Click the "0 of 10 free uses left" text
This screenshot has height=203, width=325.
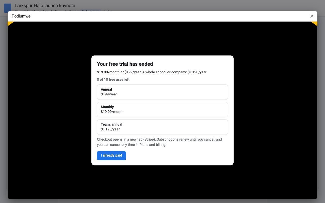pos(113,79)
